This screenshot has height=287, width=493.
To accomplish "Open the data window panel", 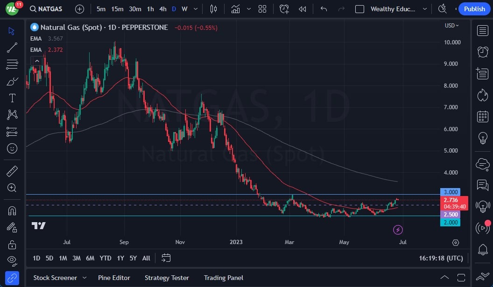I will point(482,74).
